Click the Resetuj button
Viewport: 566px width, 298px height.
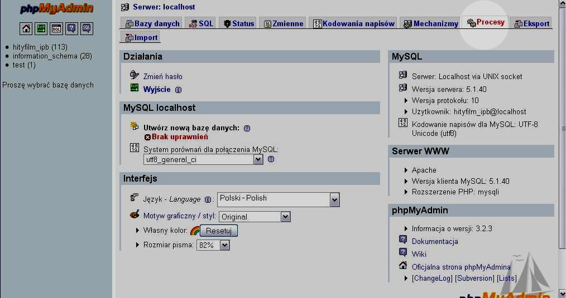pyautogui.click(x=219, y=231)
